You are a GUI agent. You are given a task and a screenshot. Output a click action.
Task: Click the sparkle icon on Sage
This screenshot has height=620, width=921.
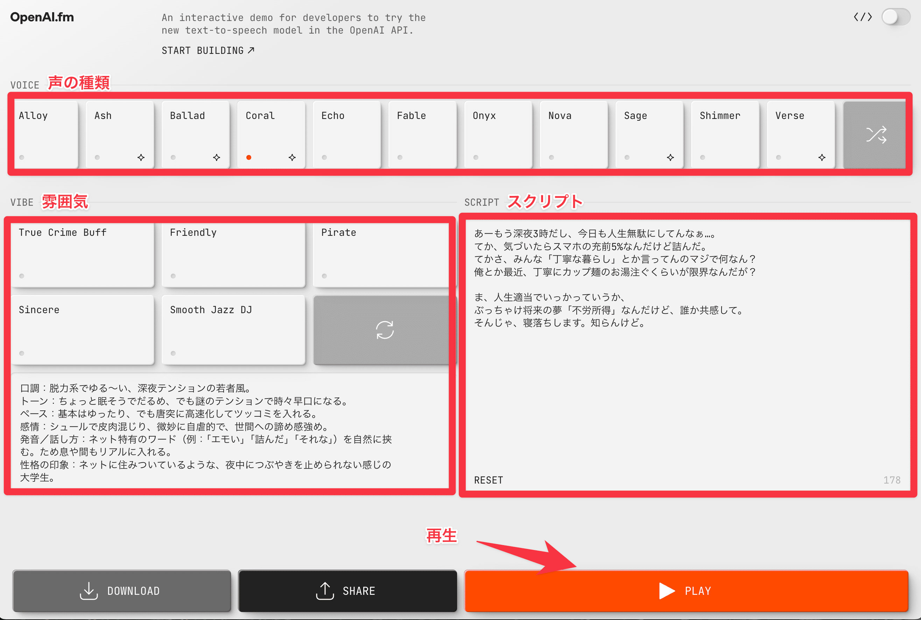670,157
